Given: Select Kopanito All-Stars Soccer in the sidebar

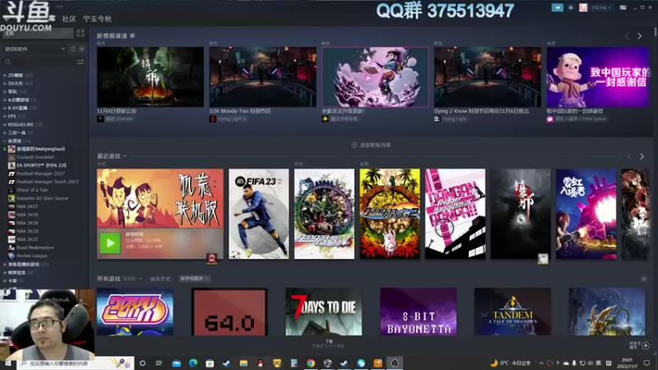Looking at the screenshot, I should coord(43,198).
